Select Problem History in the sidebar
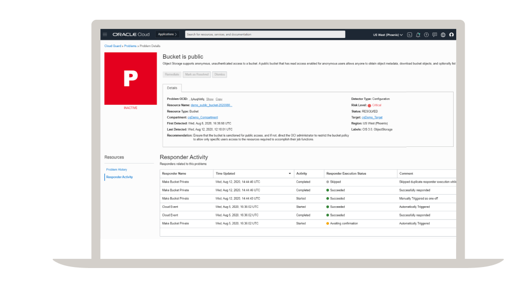This screenshot has width=519, height=304. (116, 170)
